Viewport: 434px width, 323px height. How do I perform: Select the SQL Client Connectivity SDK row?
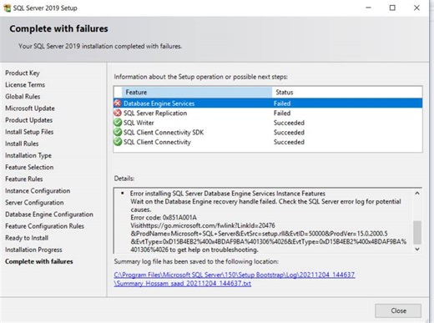click(x=268, y=132)
